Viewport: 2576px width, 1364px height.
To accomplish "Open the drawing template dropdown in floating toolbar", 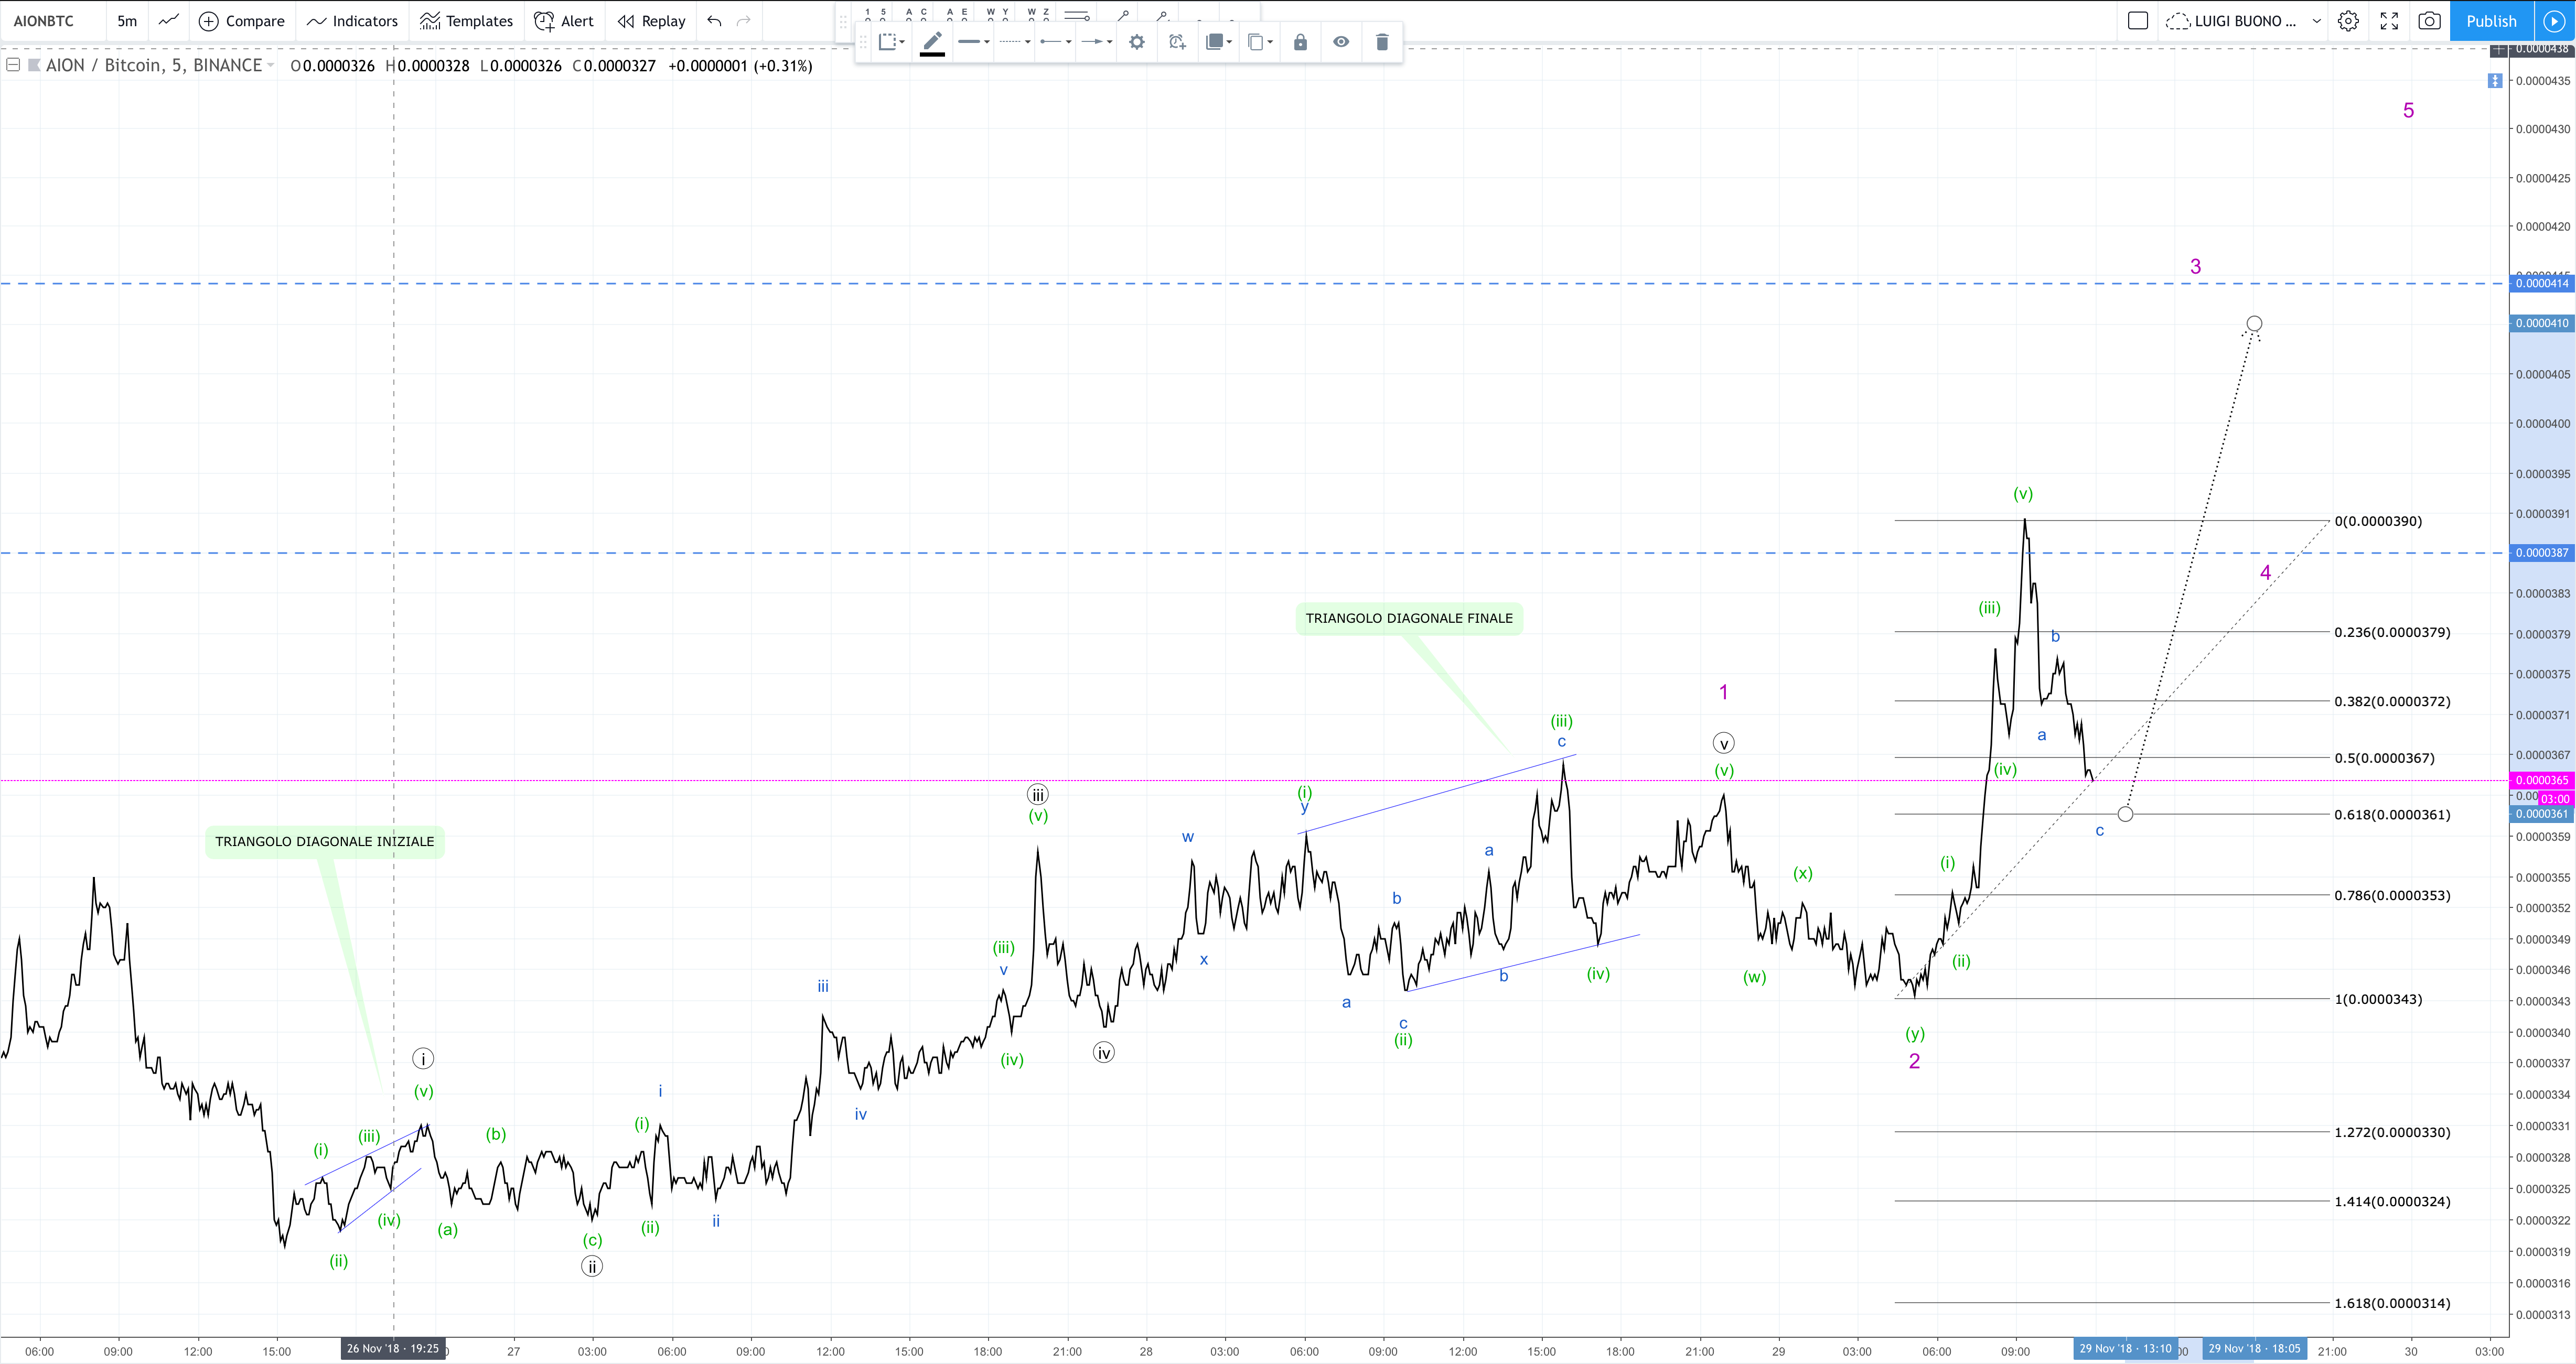I will (x=891, y=42).
